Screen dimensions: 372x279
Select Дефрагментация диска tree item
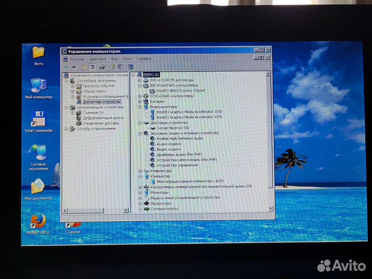(x=103, y=118)
